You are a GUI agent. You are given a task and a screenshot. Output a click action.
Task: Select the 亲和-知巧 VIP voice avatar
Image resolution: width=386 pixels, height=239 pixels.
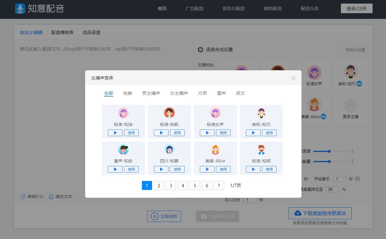tap(350, 72)
